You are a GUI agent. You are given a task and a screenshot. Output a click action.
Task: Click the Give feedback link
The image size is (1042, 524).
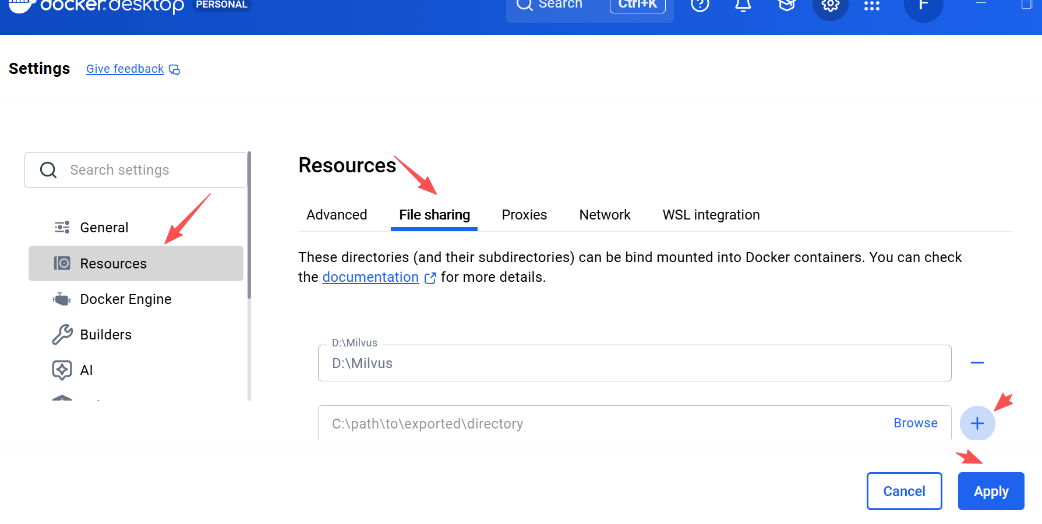click(x=125, y=69)
